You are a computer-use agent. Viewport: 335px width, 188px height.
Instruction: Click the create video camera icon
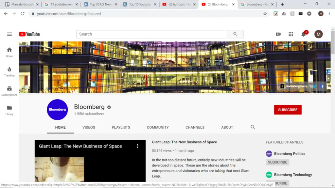coord(278,34)
